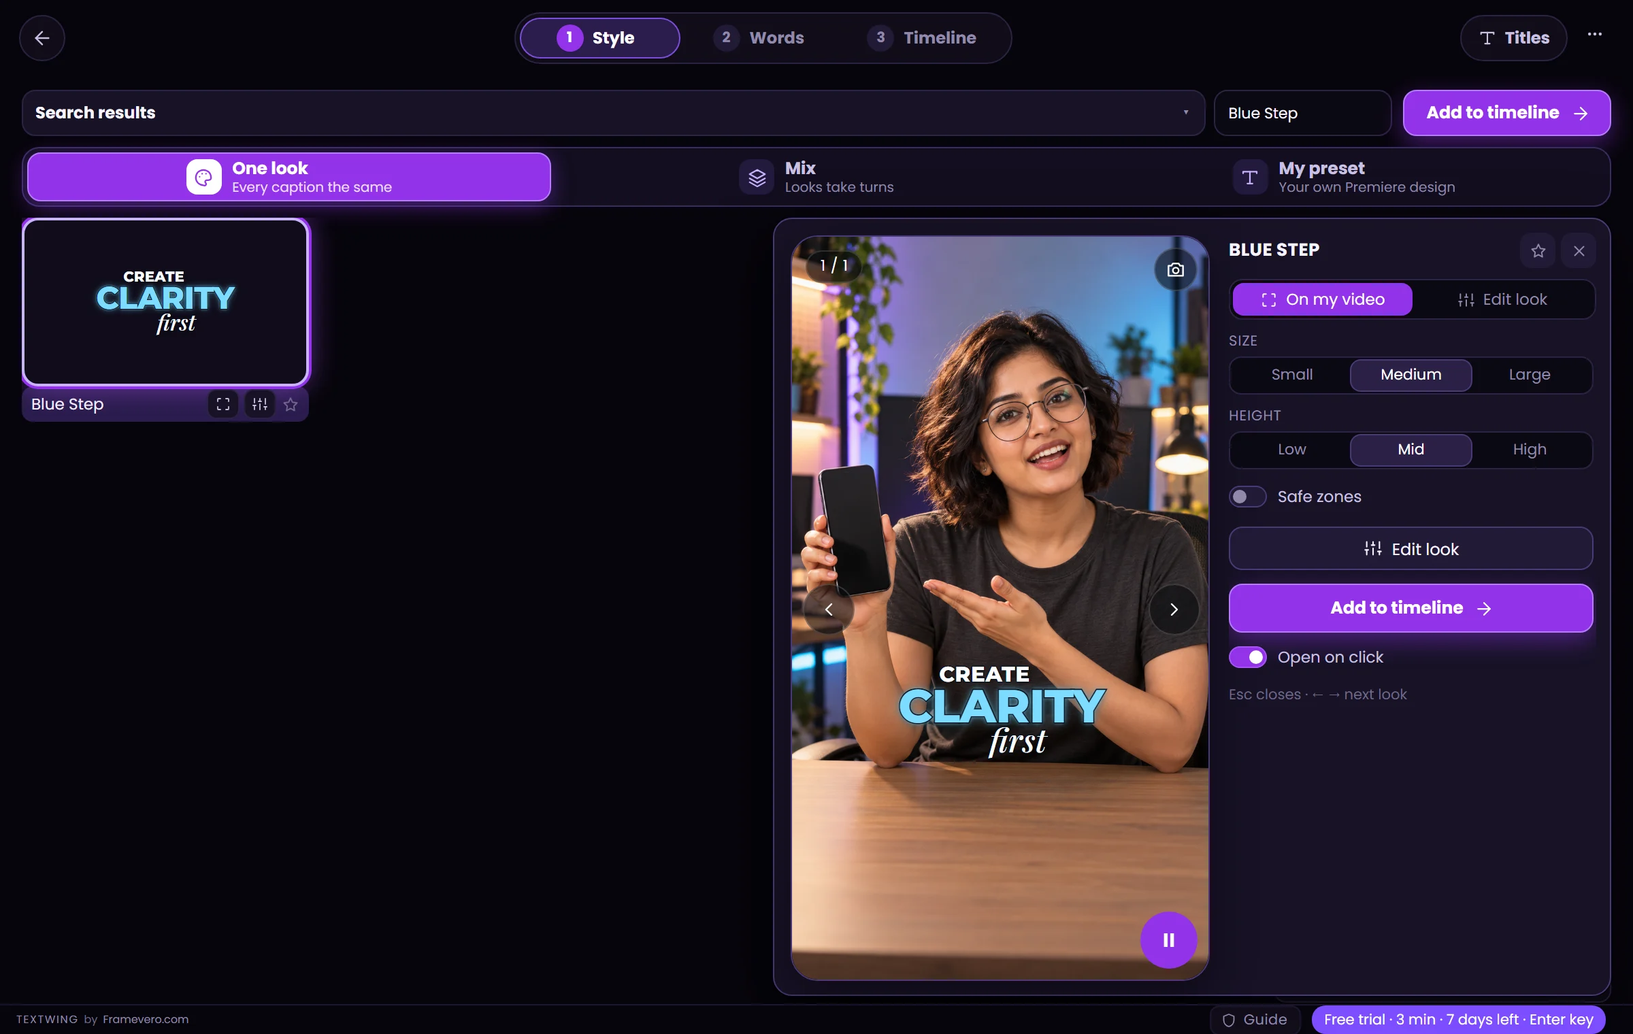Open the three-dot more options menu
This screenshot has height=1034, width=1633.
1594,34
